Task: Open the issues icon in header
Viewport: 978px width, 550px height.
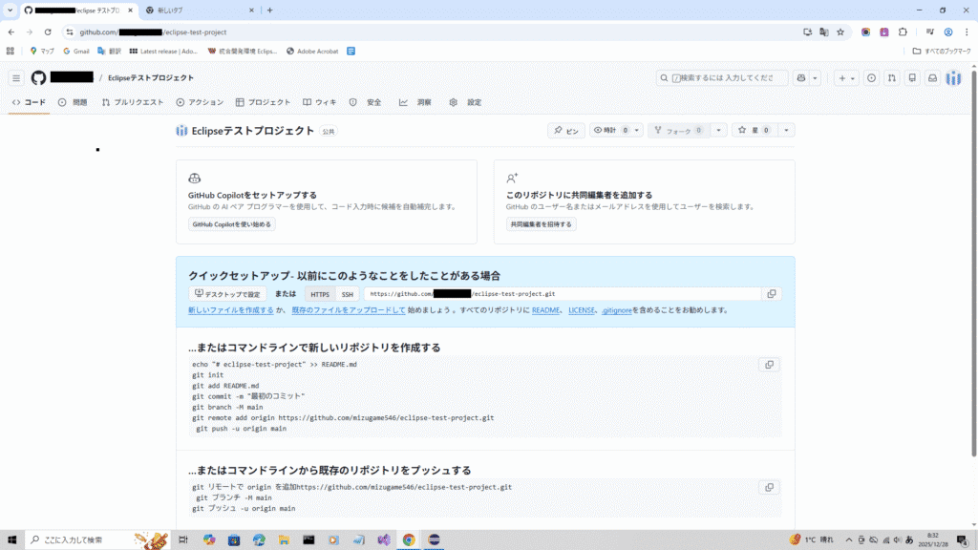Action: pyautogui.click(x=871, y=78)
